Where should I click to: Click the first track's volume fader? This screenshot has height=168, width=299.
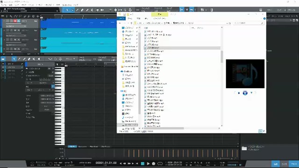[16, 24]
